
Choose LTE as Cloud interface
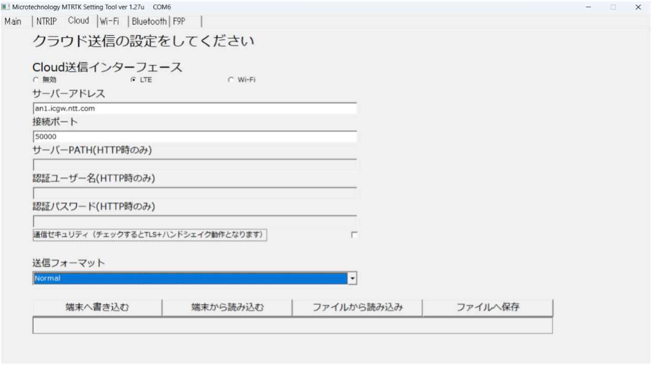133,80
